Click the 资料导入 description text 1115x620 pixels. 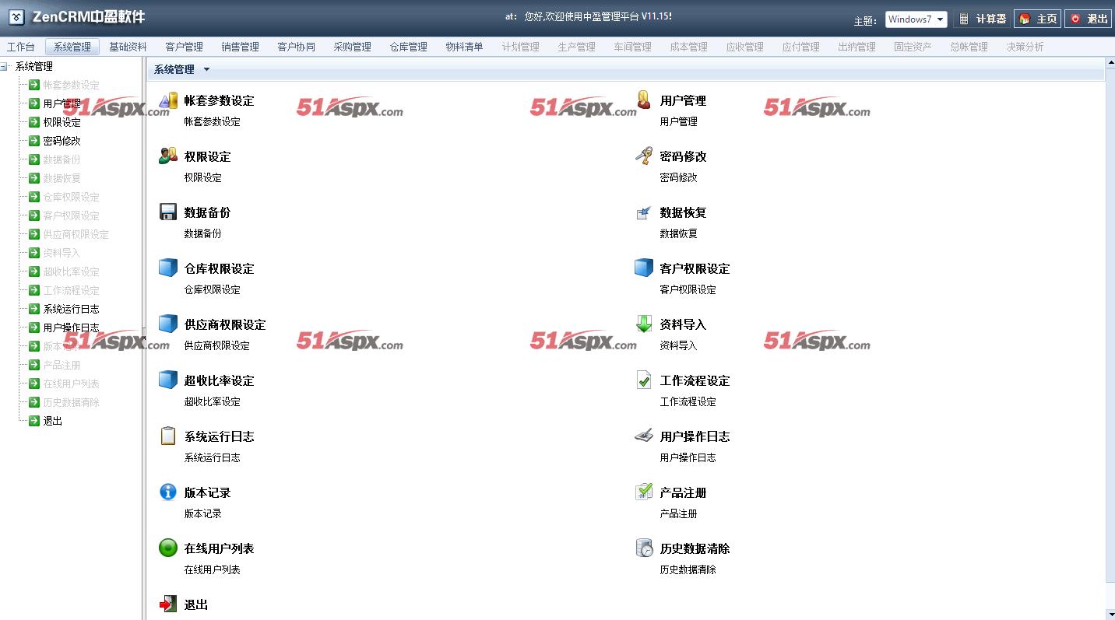(678, 345)
